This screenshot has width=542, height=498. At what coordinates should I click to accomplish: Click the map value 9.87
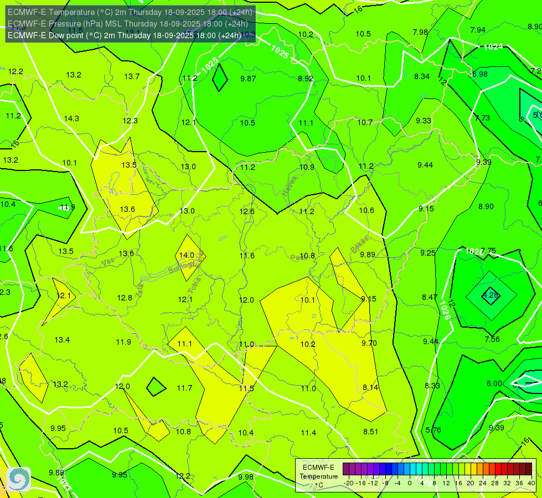pos(248,79)
